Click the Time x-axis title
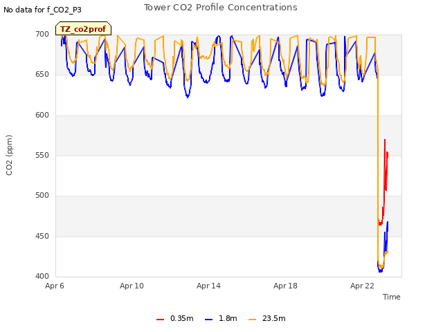443x332 pixels. (x=391, y=297)
